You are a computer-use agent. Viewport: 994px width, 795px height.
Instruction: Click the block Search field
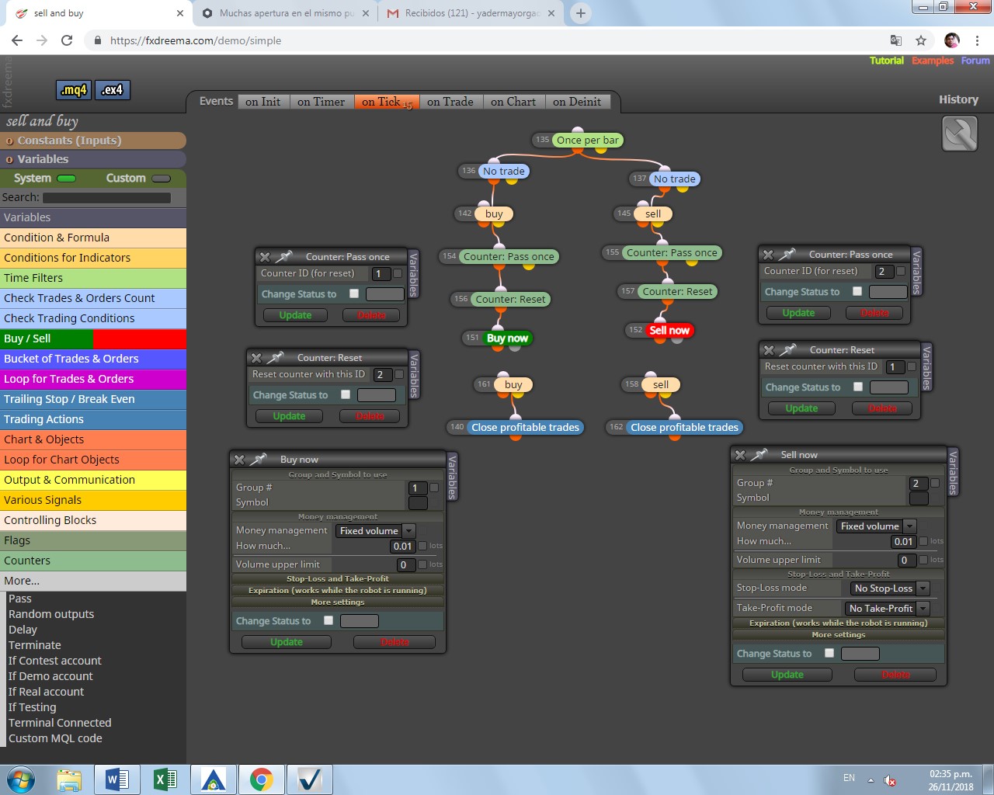[106, 198]
